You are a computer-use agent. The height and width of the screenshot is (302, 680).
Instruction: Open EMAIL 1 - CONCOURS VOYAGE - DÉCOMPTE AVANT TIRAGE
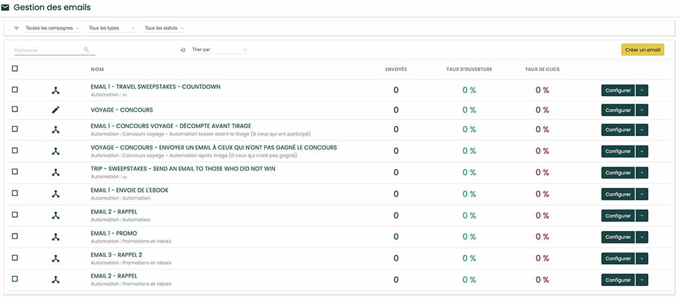[x=171, y=126]
